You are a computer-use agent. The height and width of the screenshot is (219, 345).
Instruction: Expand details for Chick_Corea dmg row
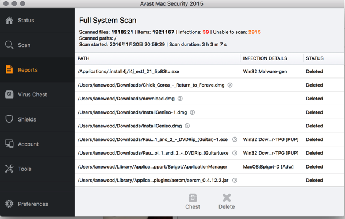[230, 85]
